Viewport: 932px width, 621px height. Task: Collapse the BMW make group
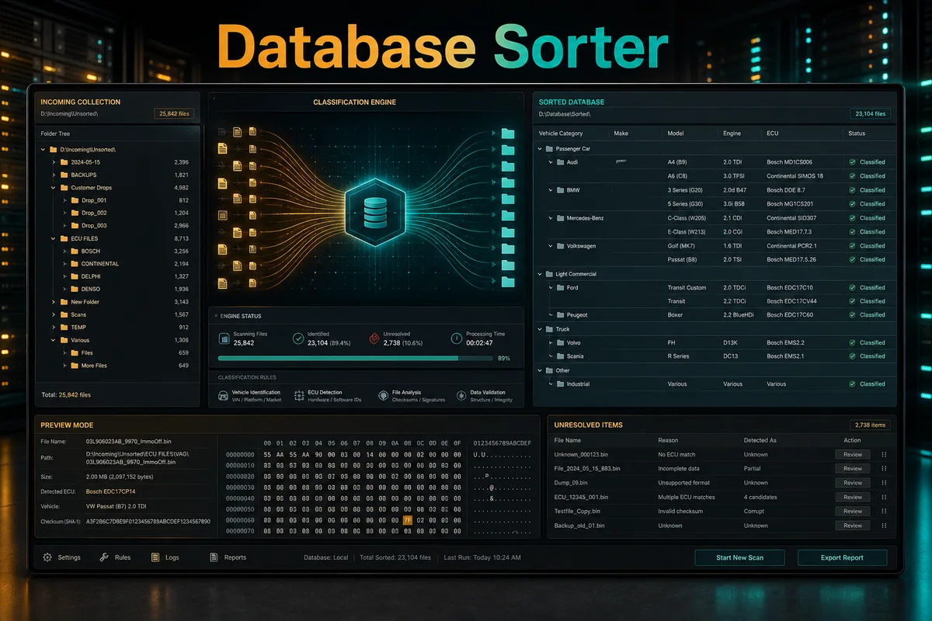(551, 190)
